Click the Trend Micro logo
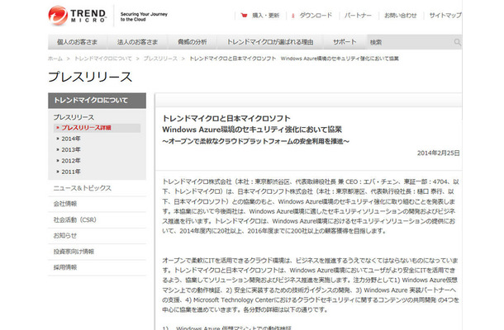This screenshot has height=330, width=504. (77, 16)
